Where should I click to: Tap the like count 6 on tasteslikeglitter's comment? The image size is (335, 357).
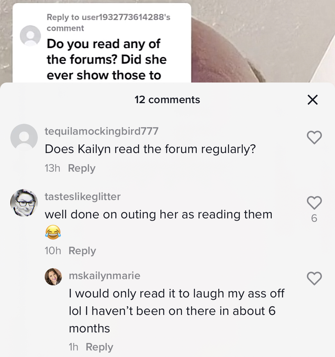tap(314, 218)
